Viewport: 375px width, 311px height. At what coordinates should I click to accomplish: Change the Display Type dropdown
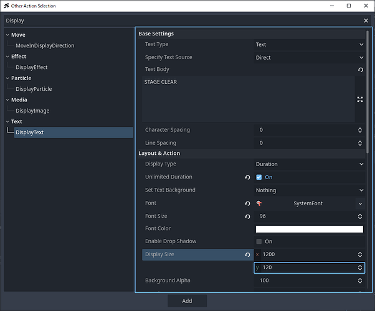coord(309,164)
